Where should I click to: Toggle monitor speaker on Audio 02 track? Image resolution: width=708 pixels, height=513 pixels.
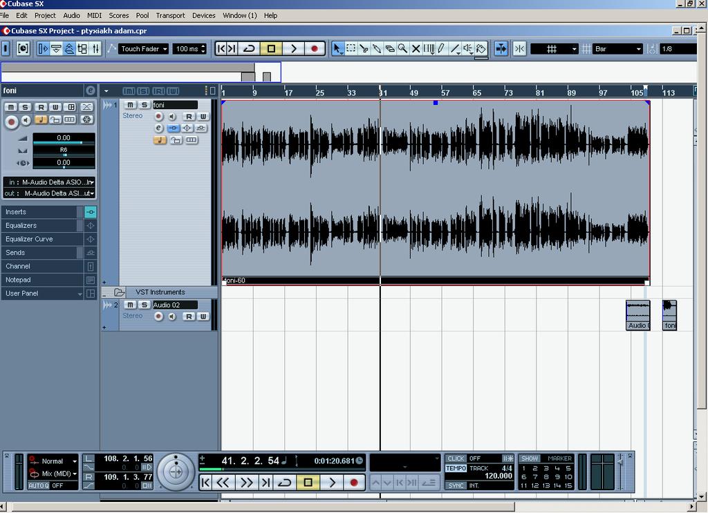coord(172,316)
